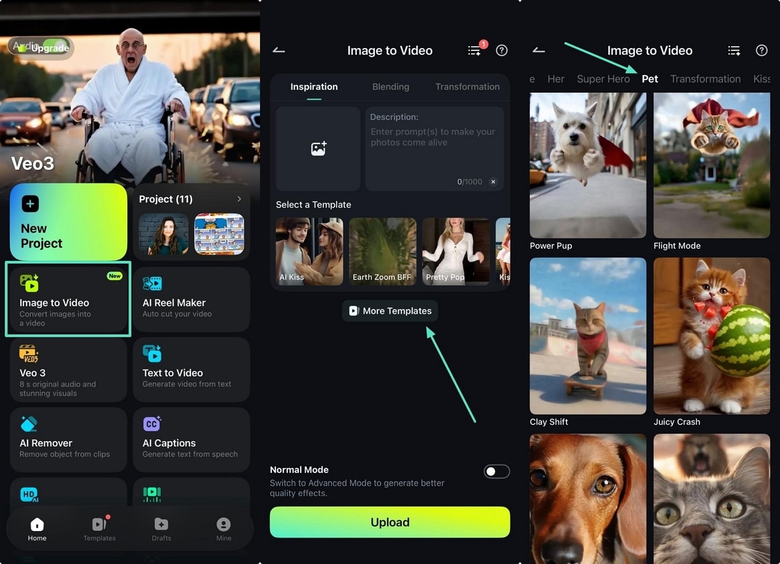Go to Home in bottom navigation
This screenshot has width=780, height=564.
[37, 529]
